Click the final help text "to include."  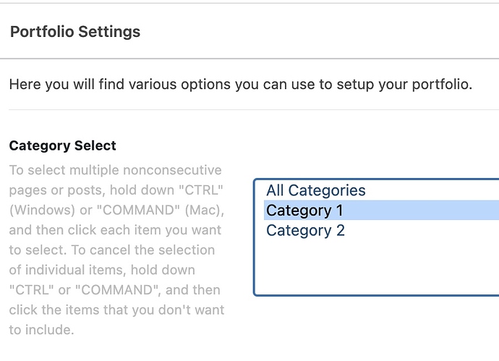[x=41, y=330]
